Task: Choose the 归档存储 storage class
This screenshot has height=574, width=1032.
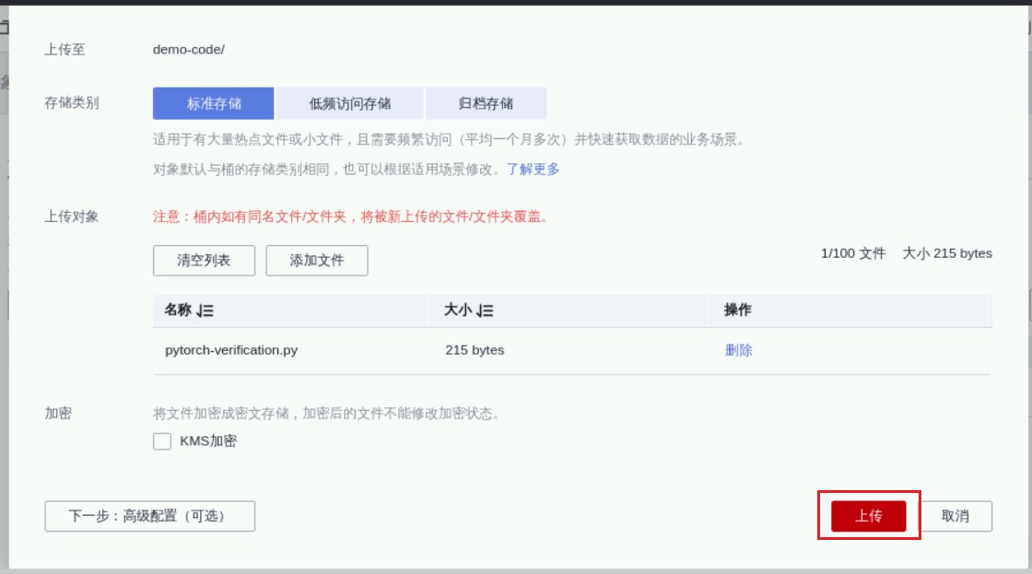Action: pyautogui.click(x=486, y=104)
